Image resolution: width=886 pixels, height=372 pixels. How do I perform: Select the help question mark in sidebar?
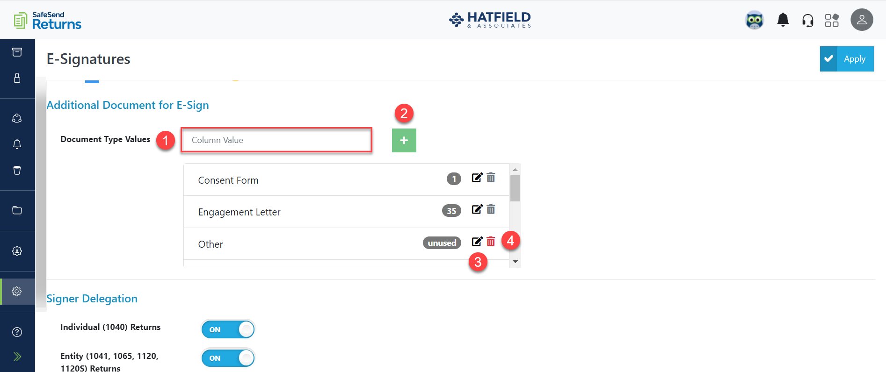coord(17,332)
